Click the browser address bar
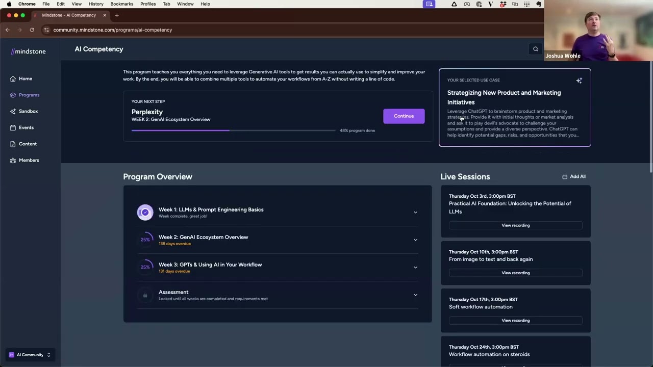653x367 pixels. click(286, 30)
